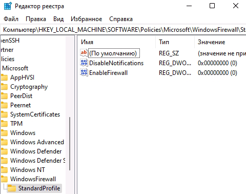Click the AppHVSI folder icon
The width and height of the screenshot is (246, 194).
tap(4, 77)
